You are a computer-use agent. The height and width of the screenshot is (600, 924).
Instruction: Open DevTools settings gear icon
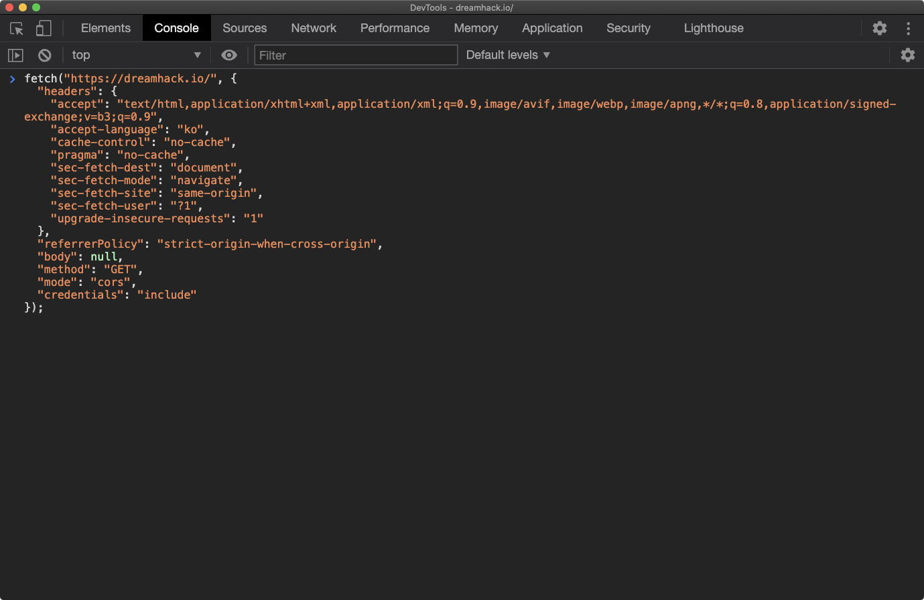tap(879, 28)
